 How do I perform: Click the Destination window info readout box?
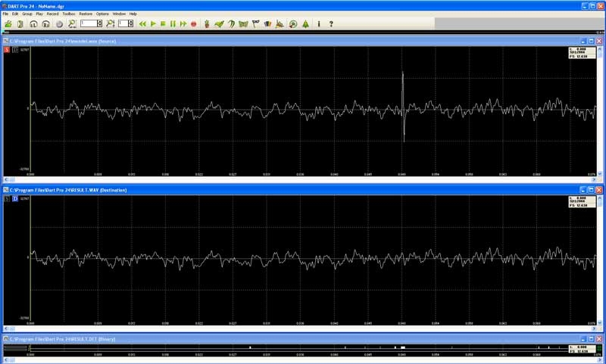click(582, 202)
